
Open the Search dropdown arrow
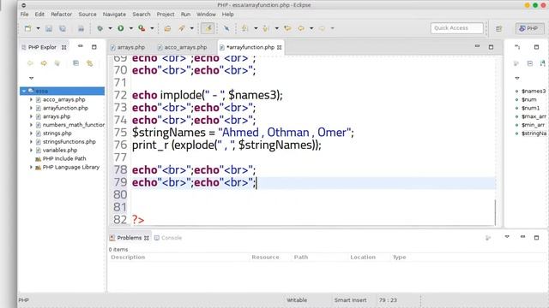(191, 28)
